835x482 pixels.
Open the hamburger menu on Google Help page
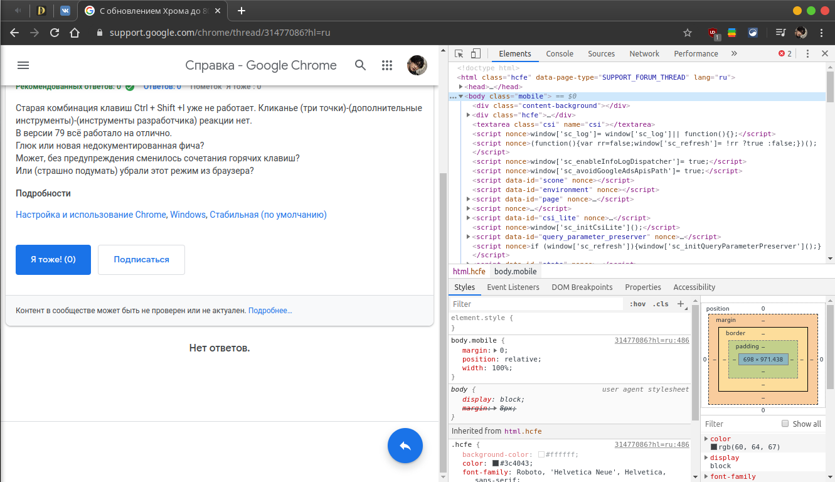[x=23, y=65]
